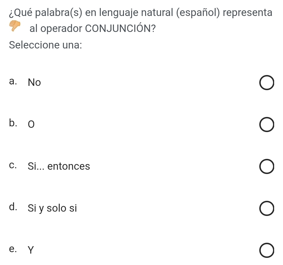Click the letter label "b."
Viewport: 283px width, 265px height.
click(x=14, y=123)
